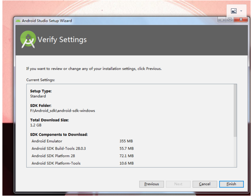
Task: Click the greyed-out Next button
Action: point(178,184)
